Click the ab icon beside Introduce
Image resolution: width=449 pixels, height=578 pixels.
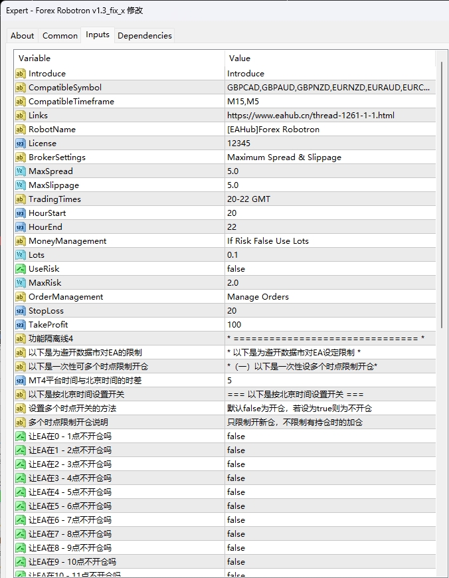19,73
